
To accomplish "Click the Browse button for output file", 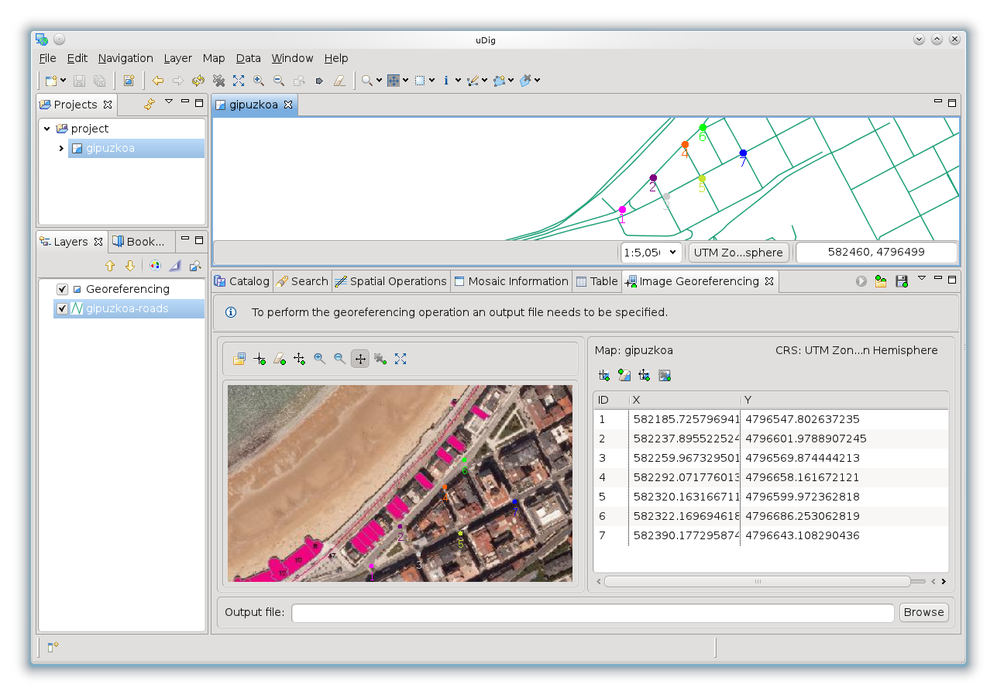I will 923,612.
